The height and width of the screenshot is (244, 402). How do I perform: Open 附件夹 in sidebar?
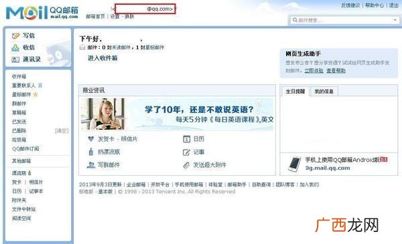[x=19, y=201]
